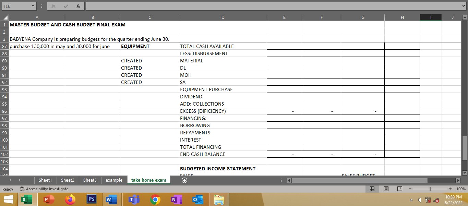The image size is (468, 206).
Task: Open the Name Box dropdown arrow
Action: tap(33, 7)
